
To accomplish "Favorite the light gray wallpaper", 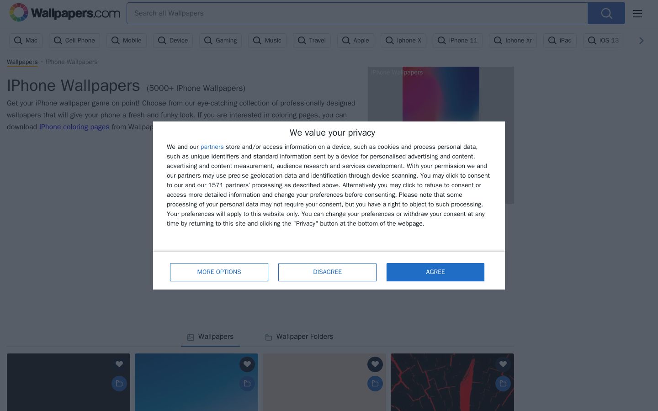I will [x=375, y=364].
